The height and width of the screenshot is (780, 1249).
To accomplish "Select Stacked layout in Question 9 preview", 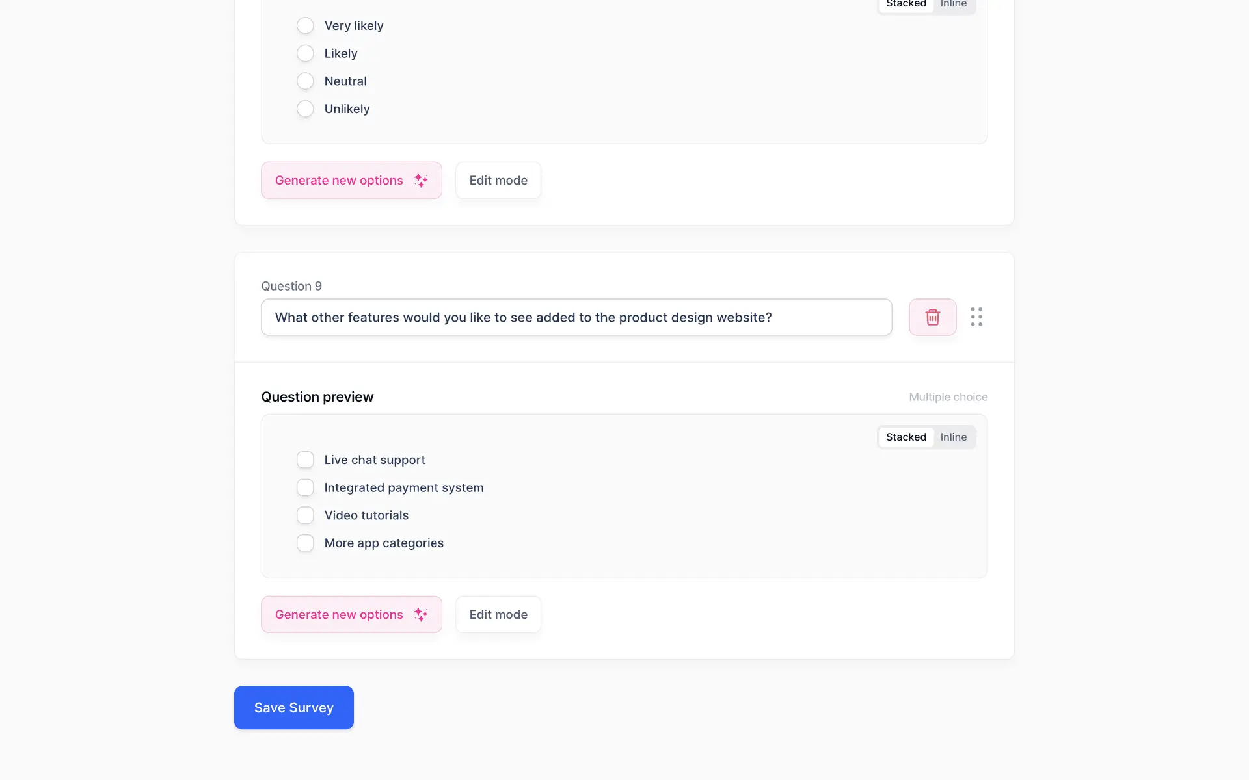I will [x=906, y=437].
